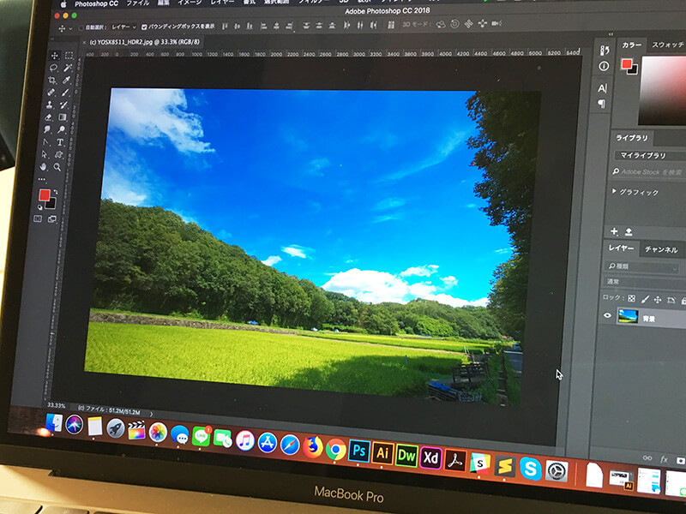This screenshot has height=514, width=686.
Task: Click the 33.33% zoom level field
Action: (x=57, y=405)
